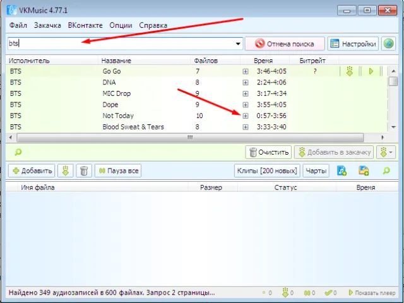The width and height of the screenshot is (404, 303).
Task: Click the add folder icon
Action: 364,171
